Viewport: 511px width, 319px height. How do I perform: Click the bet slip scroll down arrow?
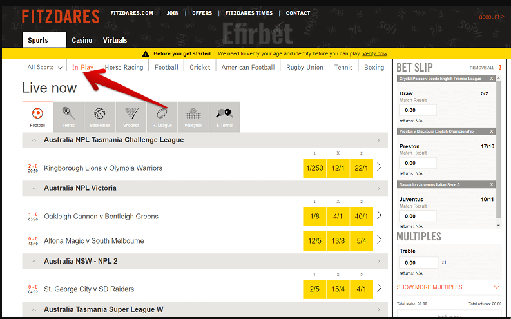coord(498,226)
